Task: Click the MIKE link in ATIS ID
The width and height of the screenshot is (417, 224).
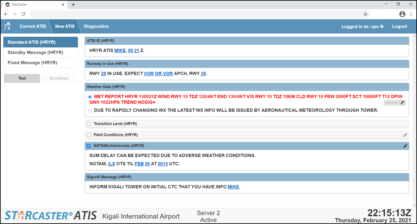Action: point(120,51)
